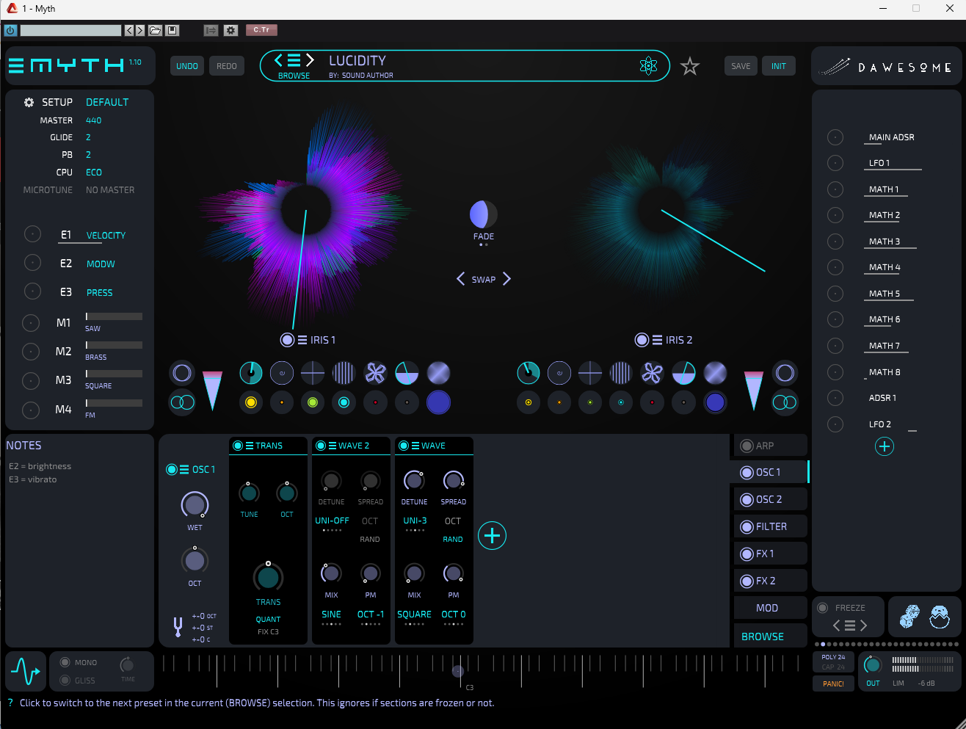Click IRIS 1 crosshair icon

click(x=313, y=373)
